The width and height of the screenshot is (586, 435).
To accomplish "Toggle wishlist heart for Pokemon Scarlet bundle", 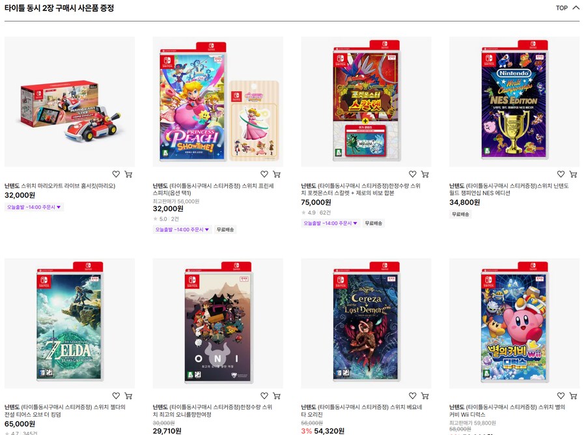I will pyautogui.click(x=413, y=175).
